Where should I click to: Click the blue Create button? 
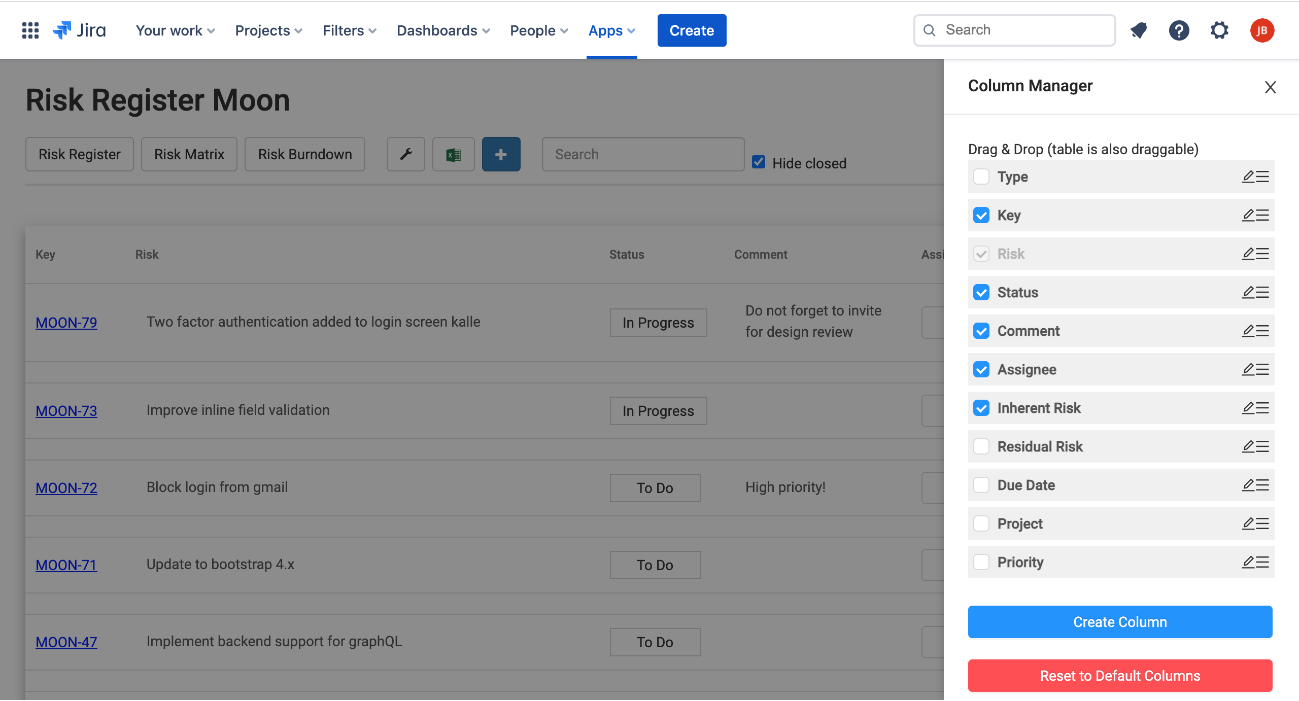pyautogui.click(x=692, y=30)
